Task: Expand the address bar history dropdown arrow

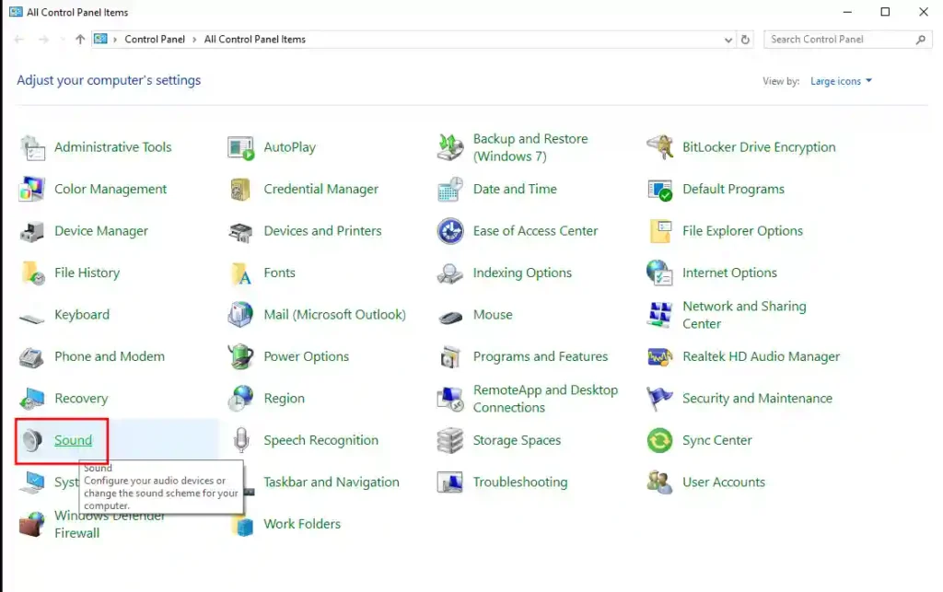Action: [x=728, y=40]
